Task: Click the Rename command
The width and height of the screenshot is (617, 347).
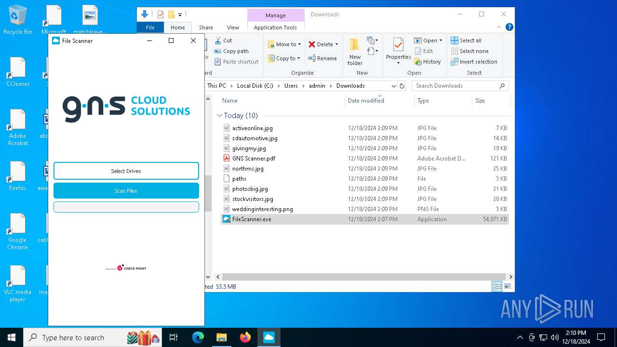Action: click(x=323, y=58)
